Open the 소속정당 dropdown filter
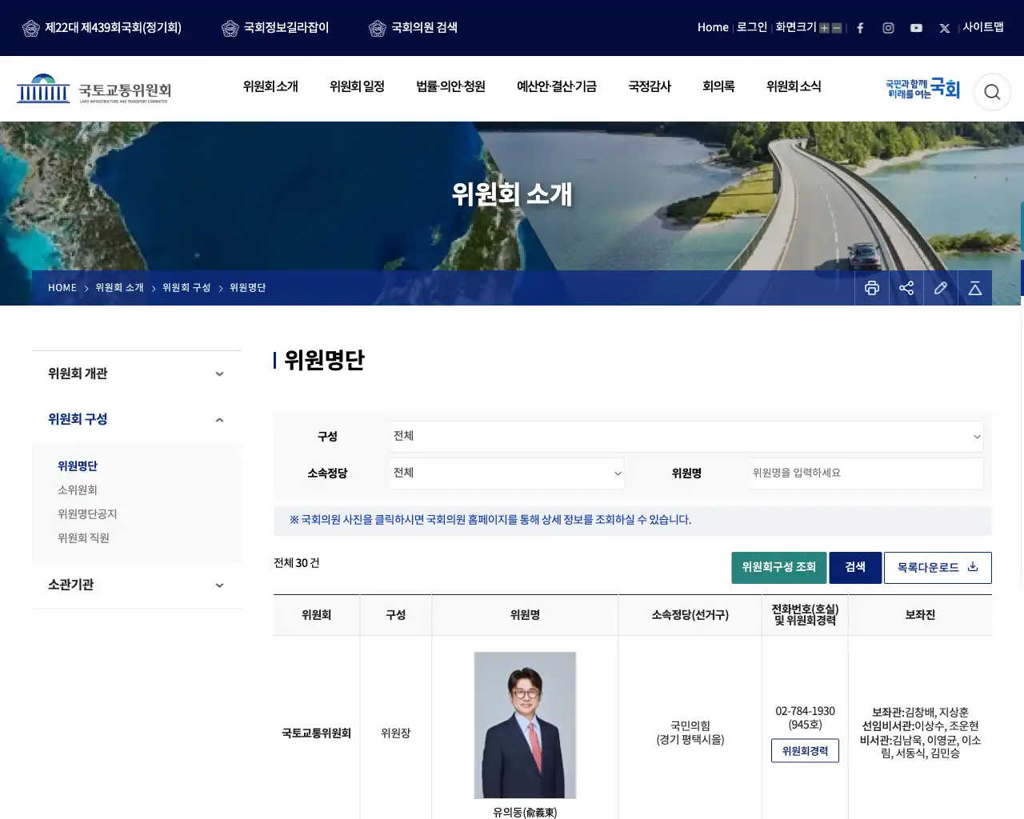This screenshot has height=819, width=1024. point(507,473)
